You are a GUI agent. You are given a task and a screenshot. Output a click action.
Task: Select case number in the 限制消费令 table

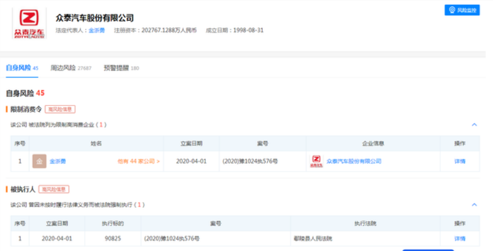coord(250,161)
